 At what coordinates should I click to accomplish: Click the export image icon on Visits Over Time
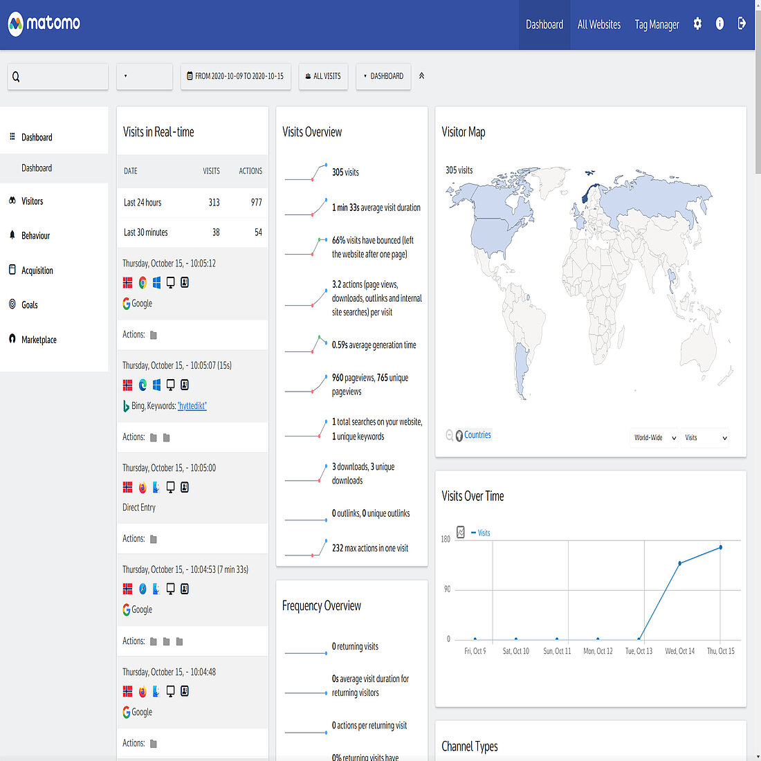(459, 533)
